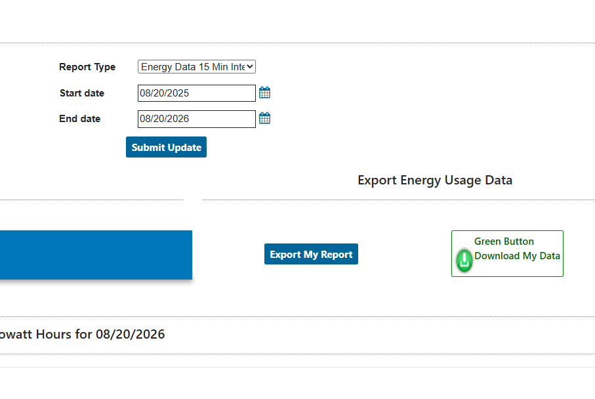Open the Start date calendar picker
Screen dimensions: 595x399
click(264, 93)
